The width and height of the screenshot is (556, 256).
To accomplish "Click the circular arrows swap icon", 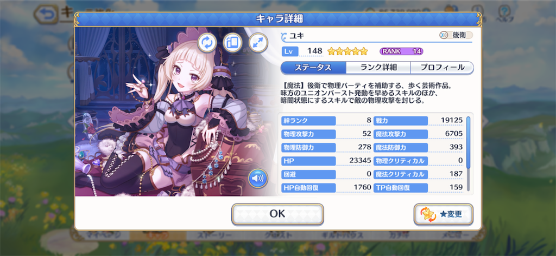I will coord(207,43).
